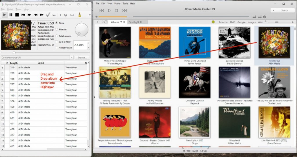
Task: Expand HQPlayer toolbar overflow chevron
Action: point(90,15)
